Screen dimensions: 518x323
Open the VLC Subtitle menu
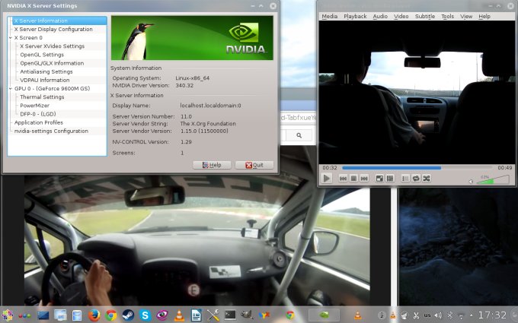(425, 16)
